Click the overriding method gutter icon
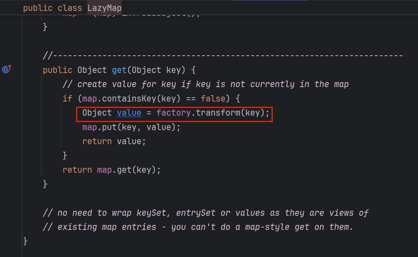The height and width of the screenshot is (257, 418). click(6, 69)
